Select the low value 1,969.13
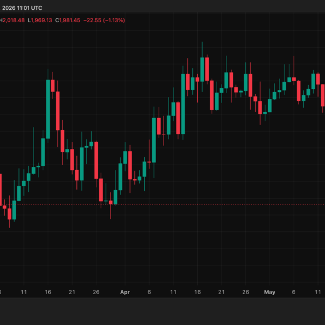The width and height of the screenshot is (325, 325). pos(42,21)
